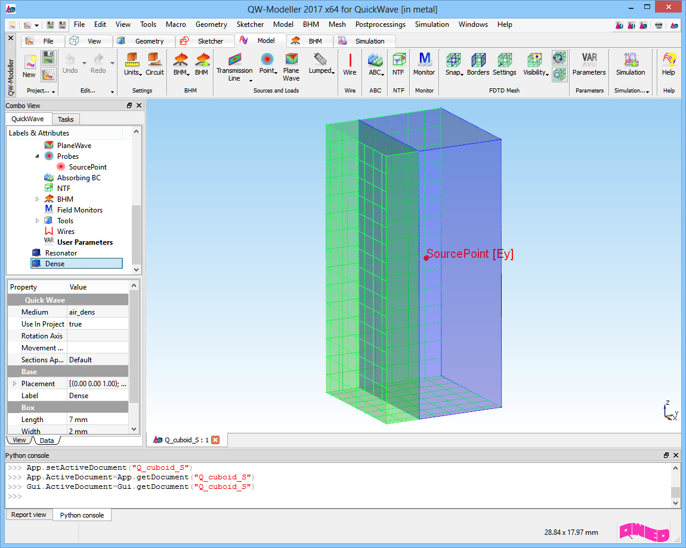
Task: Add a Lumped element
Action: [x=322, y=64]
